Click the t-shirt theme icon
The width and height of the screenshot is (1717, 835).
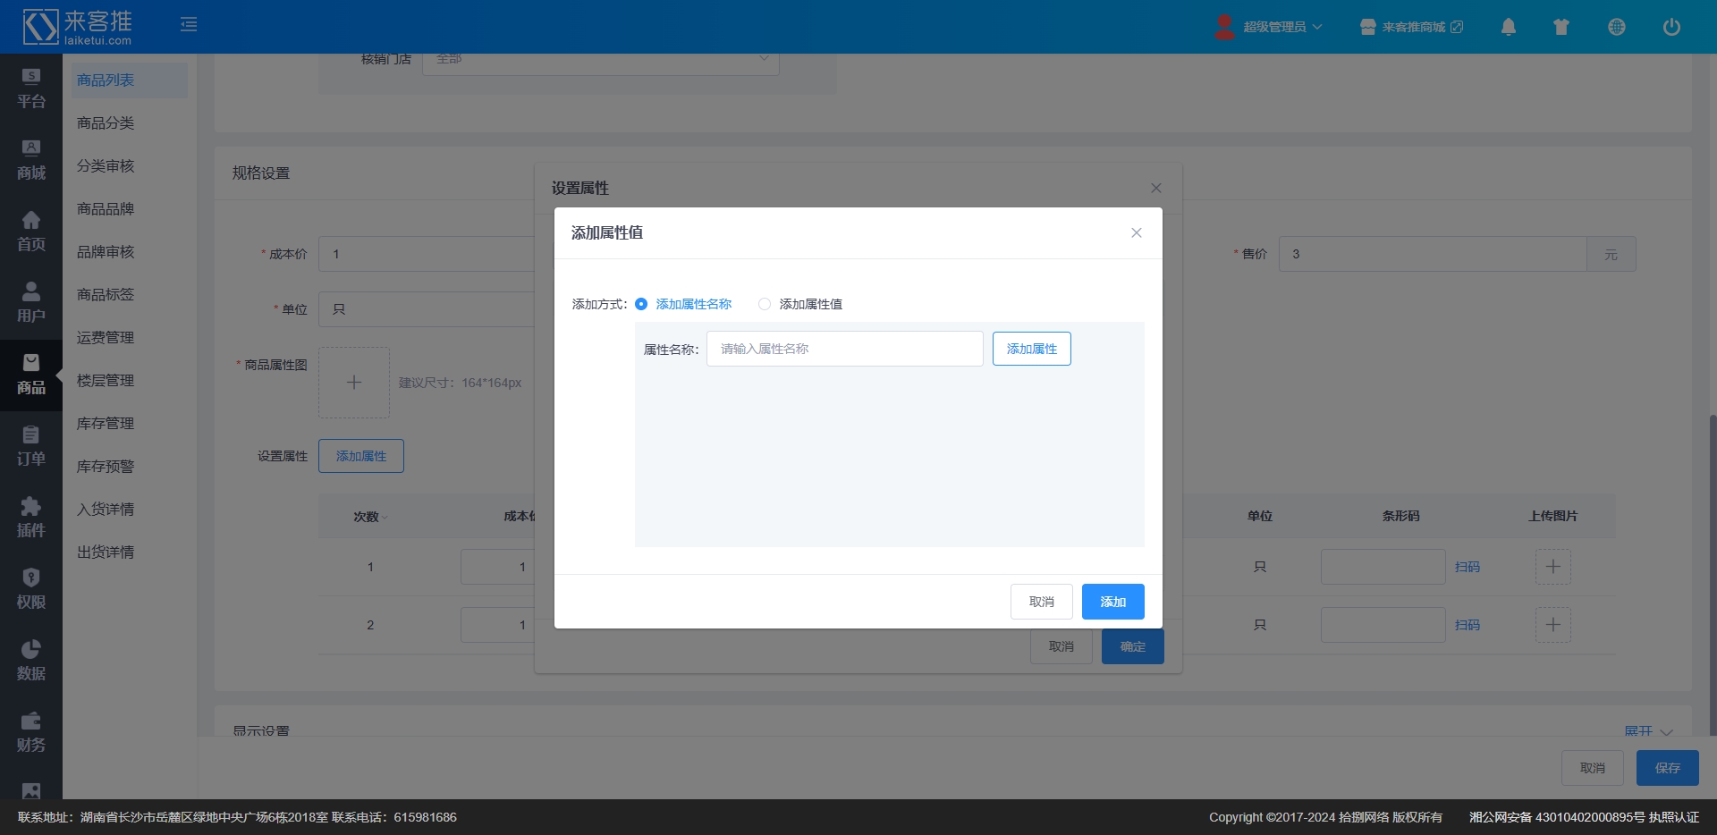(1561, 27)
